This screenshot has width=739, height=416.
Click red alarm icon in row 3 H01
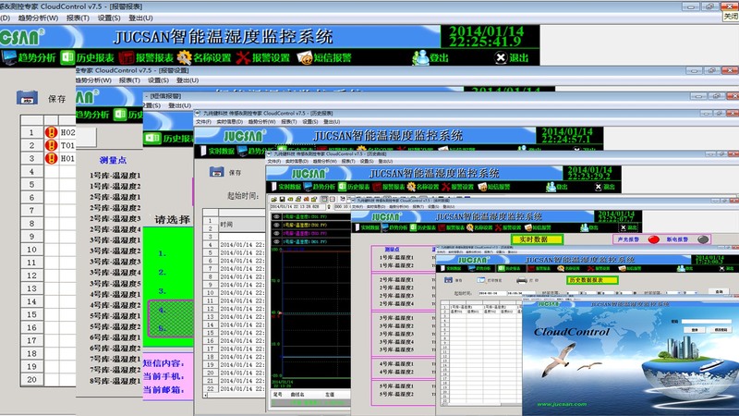tap(52, 158)
